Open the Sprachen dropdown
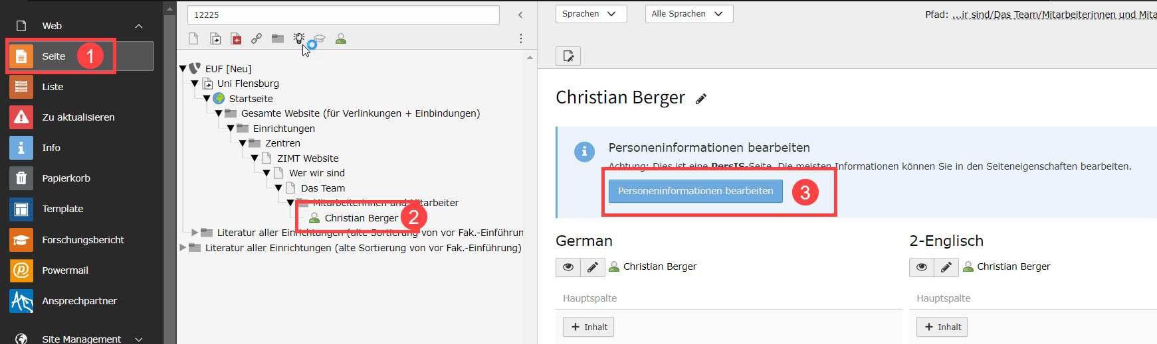Viewport: 1157px width, 344px height. [590, 14]
